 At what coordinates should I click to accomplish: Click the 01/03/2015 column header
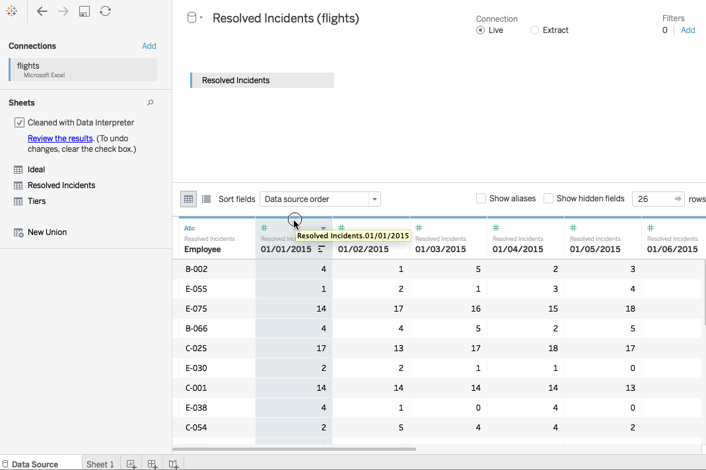(x=448, y=238)
